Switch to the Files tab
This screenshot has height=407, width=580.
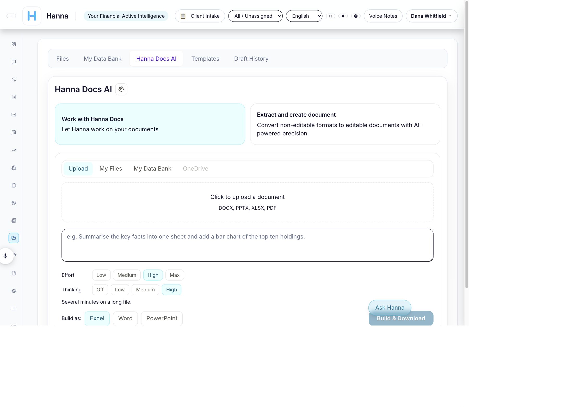pos(63,59)
